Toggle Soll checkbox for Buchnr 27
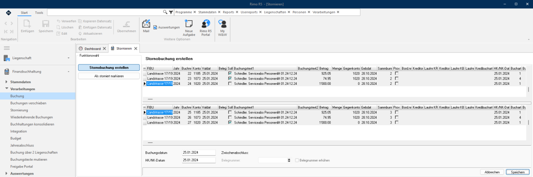This screenshot has height=177, width=533. (230, 122)
